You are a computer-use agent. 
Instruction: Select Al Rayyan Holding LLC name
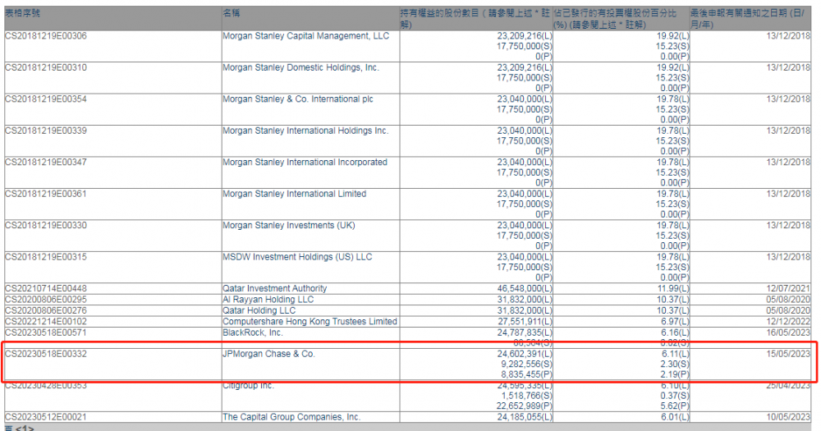(x=268, y=300)
